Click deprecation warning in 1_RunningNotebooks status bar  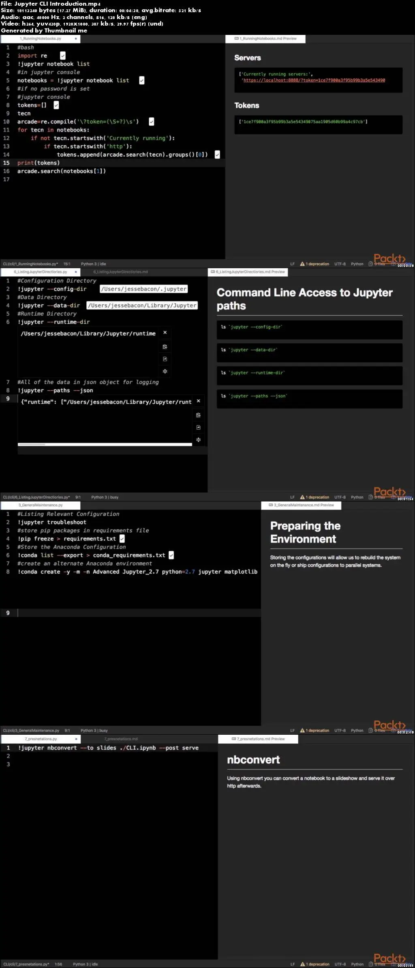314,264
